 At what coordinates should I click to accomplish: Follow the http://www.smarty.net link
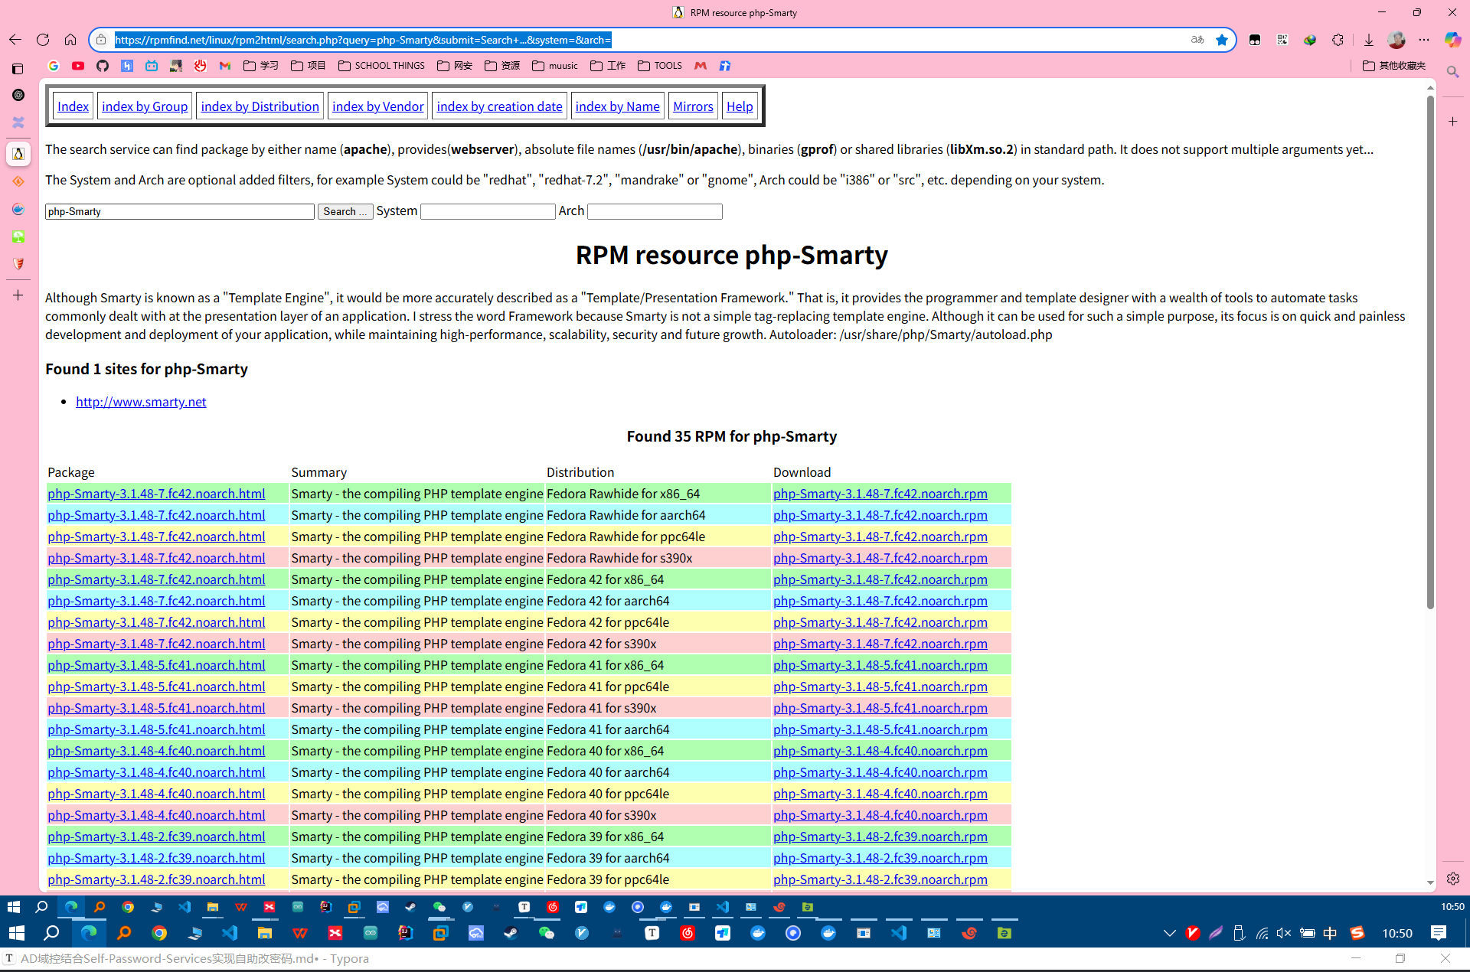141,402
